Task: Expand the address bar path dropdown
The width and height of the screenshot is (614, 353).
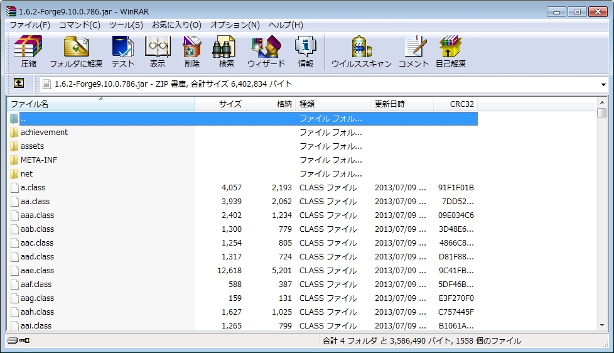Action: (603, 84)
